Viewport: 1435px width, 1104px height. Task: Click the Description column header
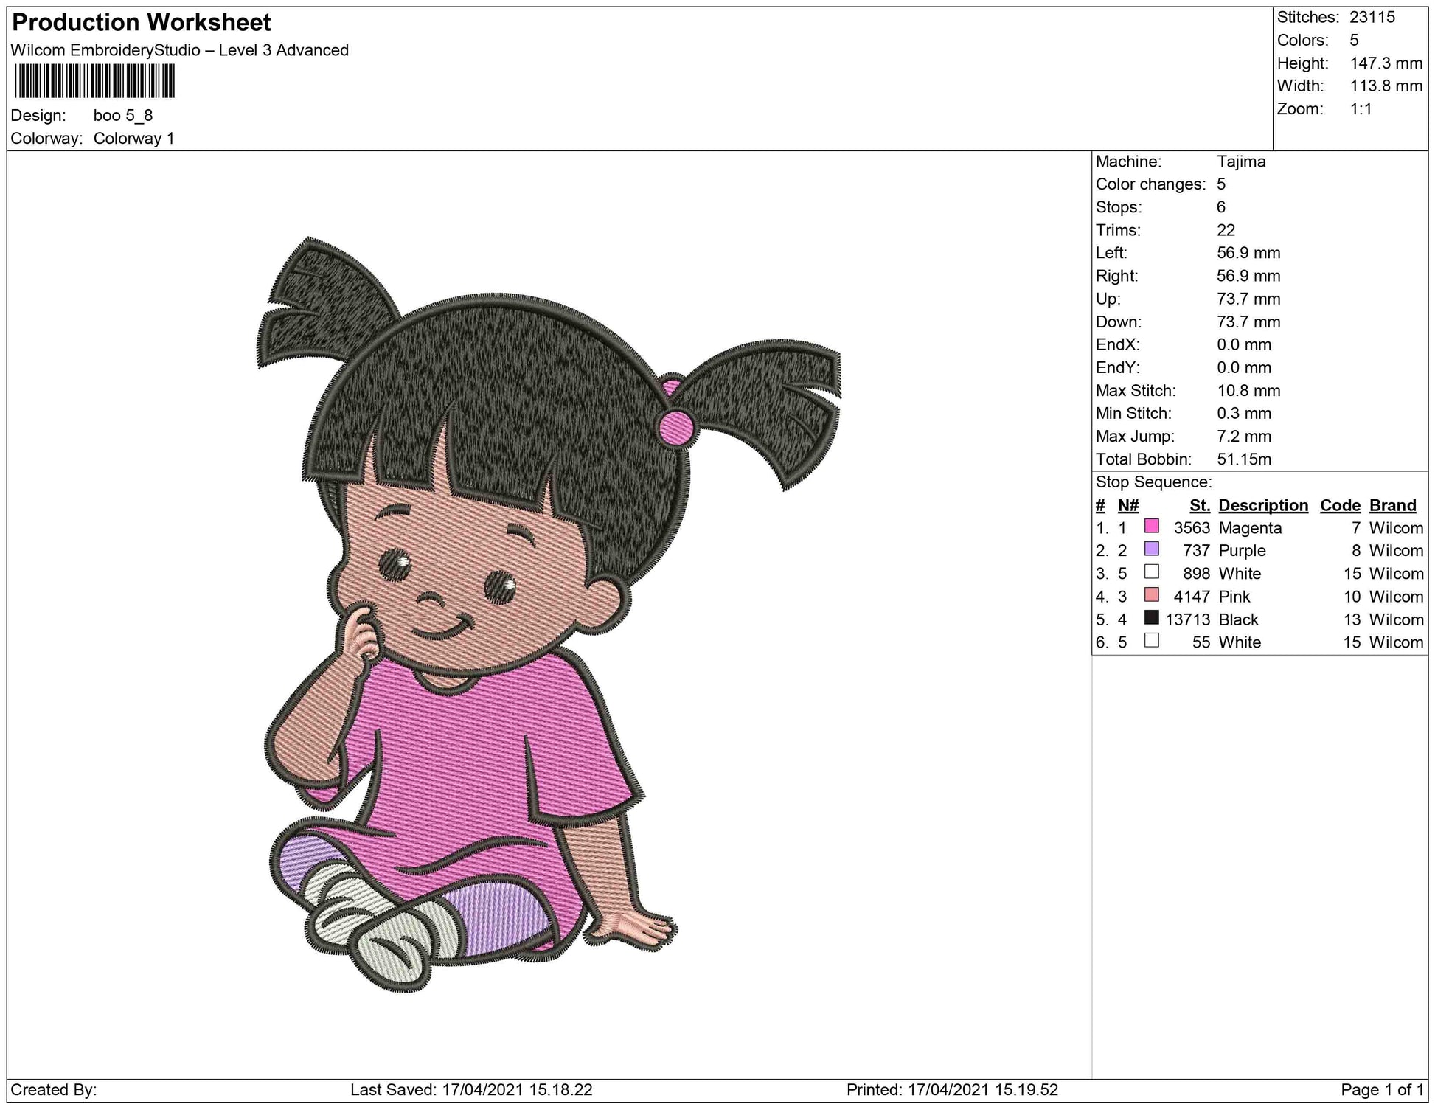point(1262,505)
